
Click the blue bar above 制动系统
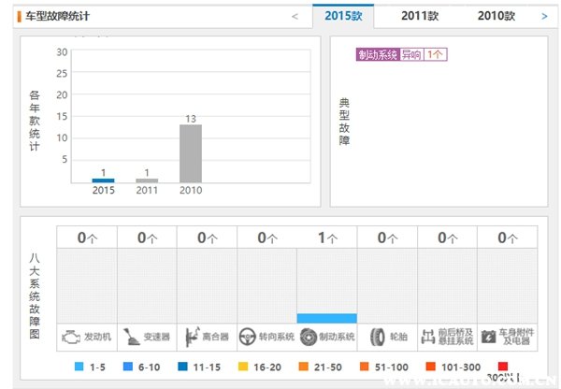click(327, 318)
